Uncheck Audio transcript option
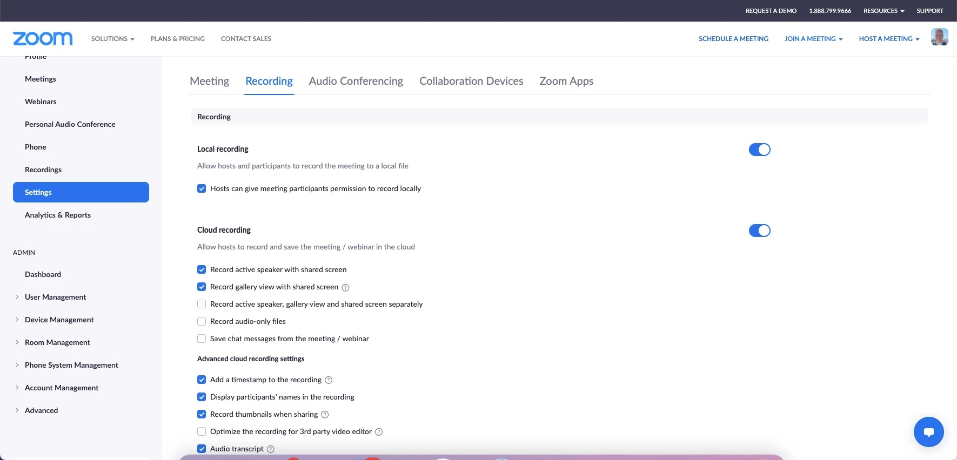This screenshot has width=957, height=460. 202,449
